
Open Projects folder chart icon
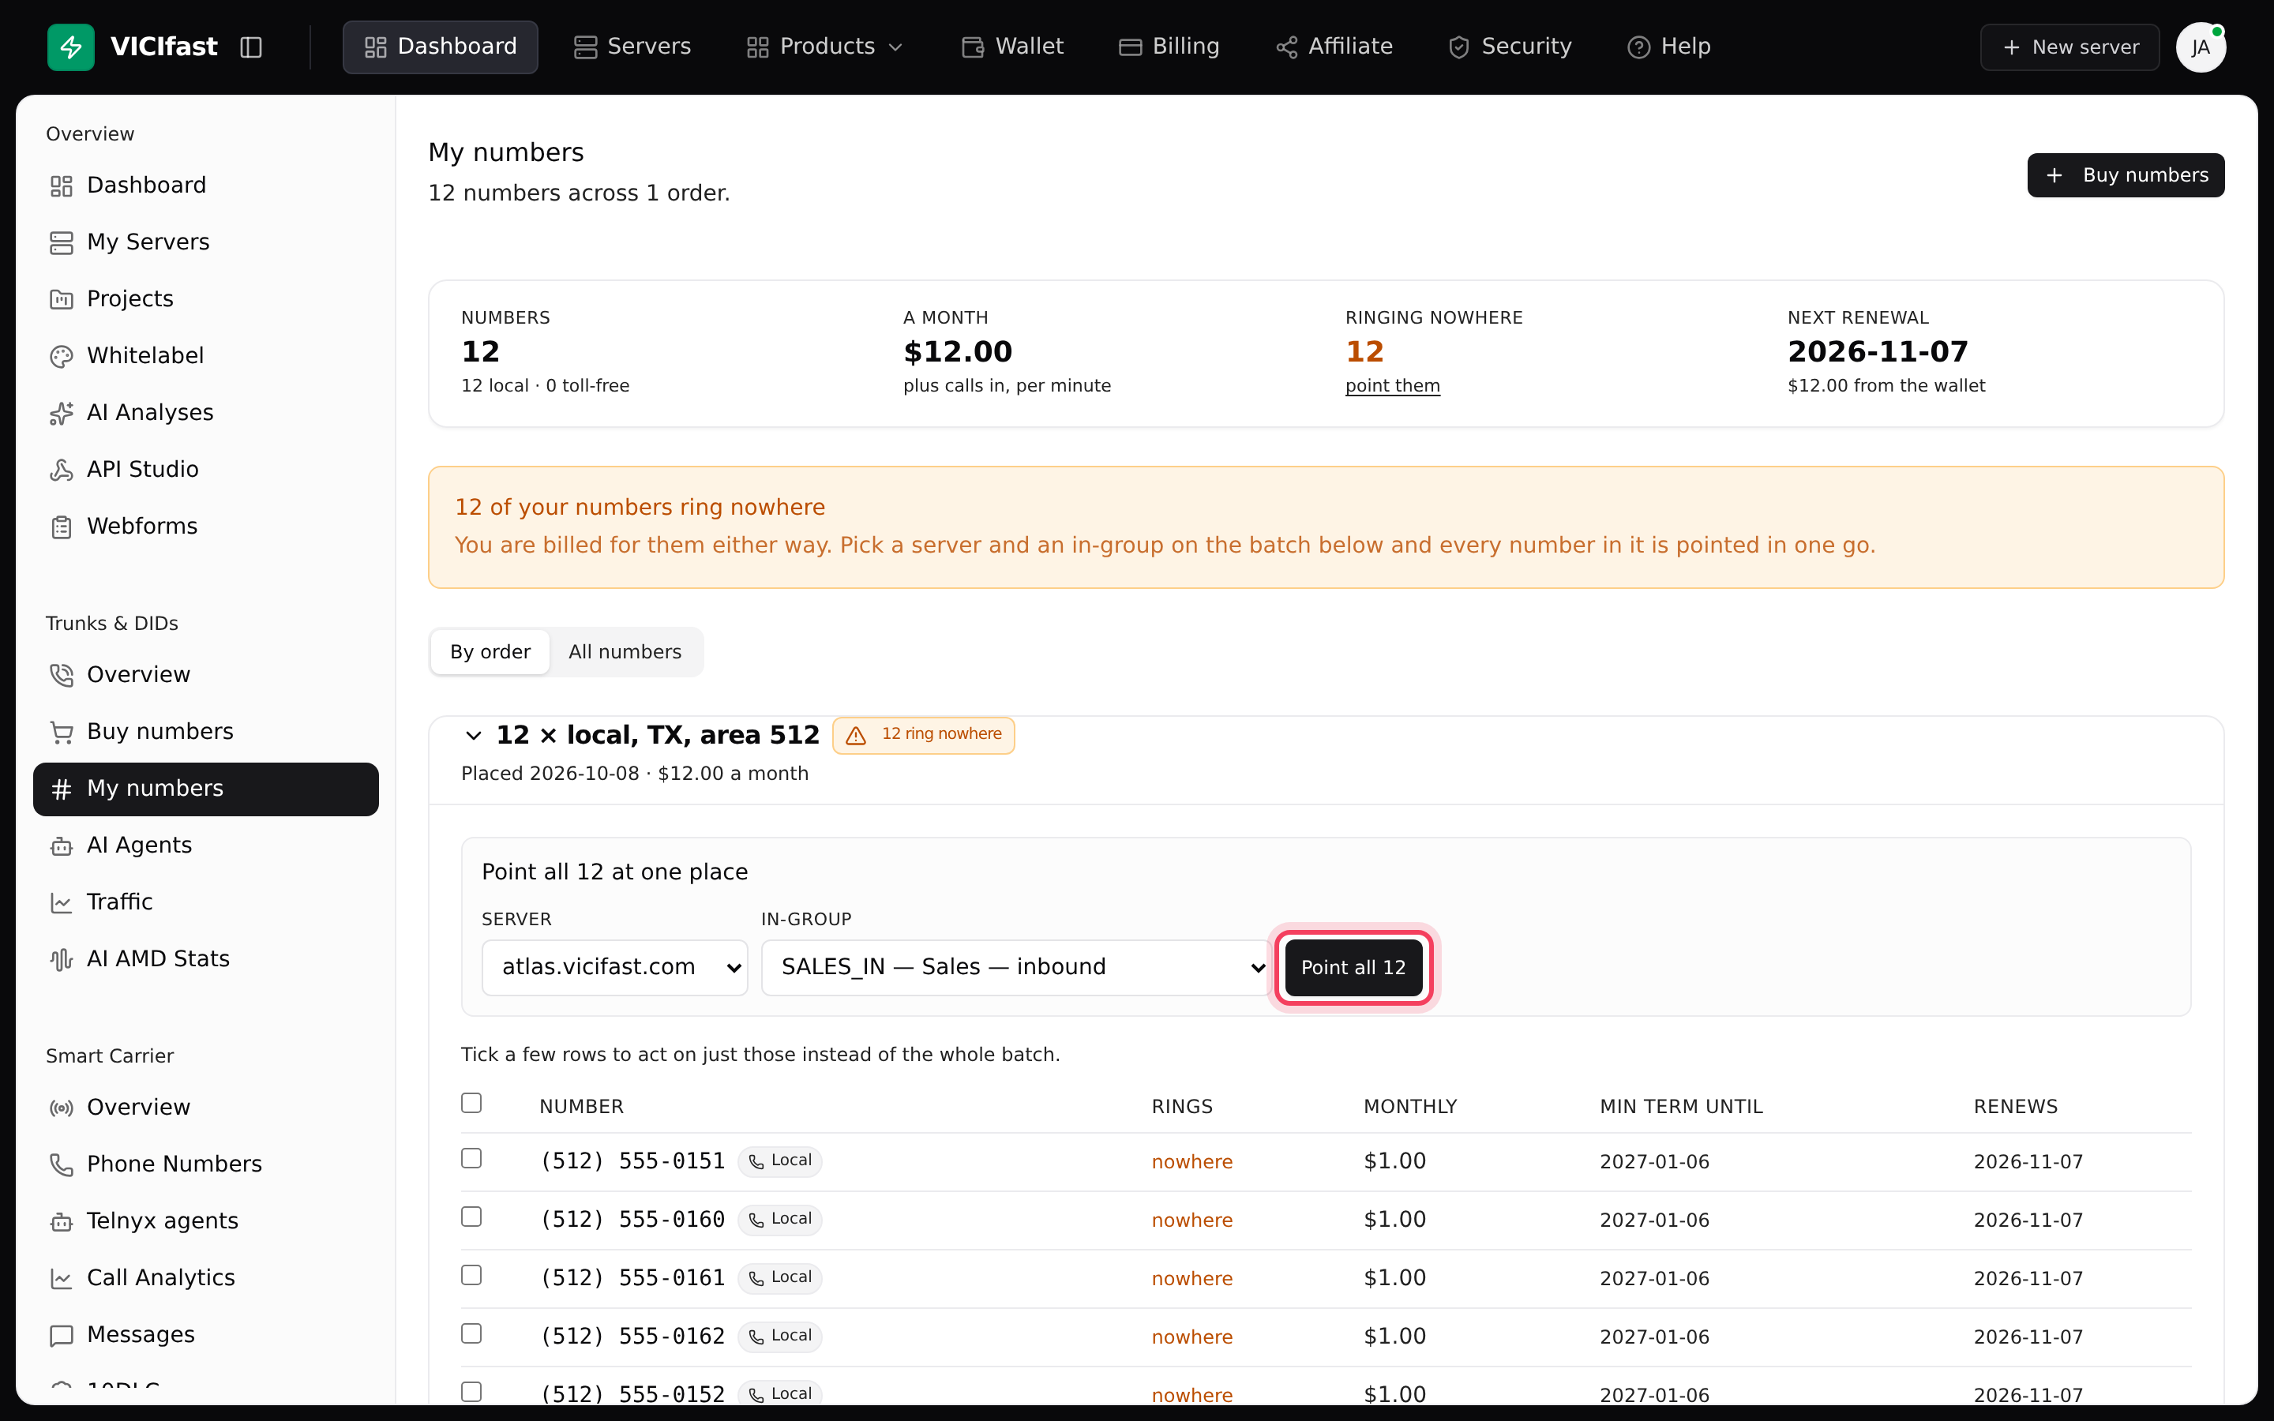click(x=61, y=299)
